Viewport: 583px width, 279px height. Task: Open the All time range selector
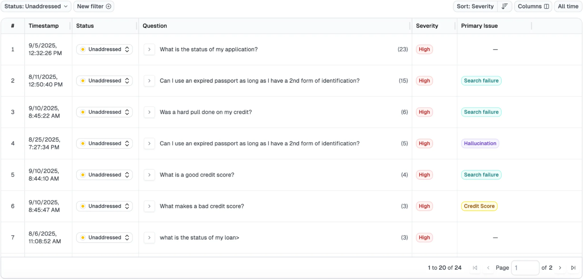point(568,6)
